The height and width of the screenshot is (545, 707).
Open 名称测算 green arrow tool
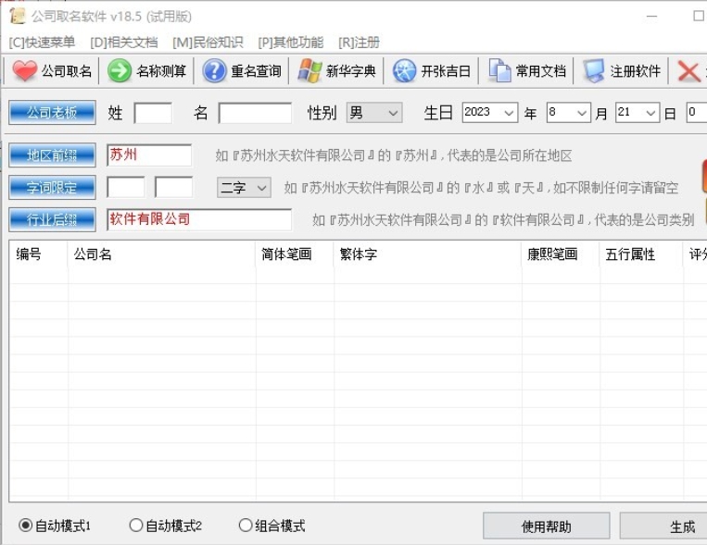click(120, 71)
